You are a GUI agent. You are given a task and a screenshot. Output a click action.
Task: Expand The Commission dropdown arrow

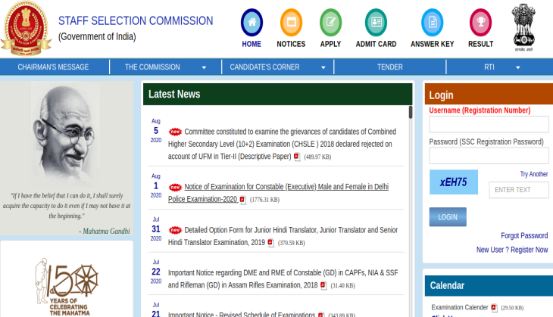[x=204, y=67]
